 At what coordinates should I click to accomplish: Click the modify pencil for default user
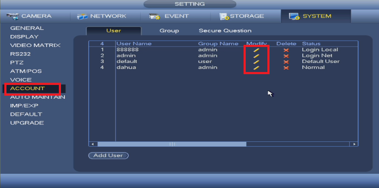pyautogui.click(x=256, y=62)
